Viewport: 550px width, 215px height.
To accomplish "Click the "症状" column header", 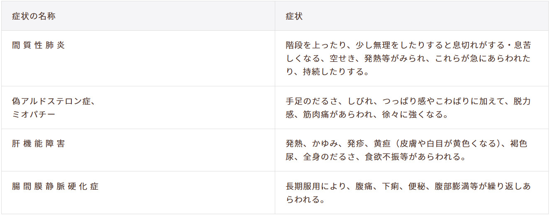I will click(x=294, y=17).
